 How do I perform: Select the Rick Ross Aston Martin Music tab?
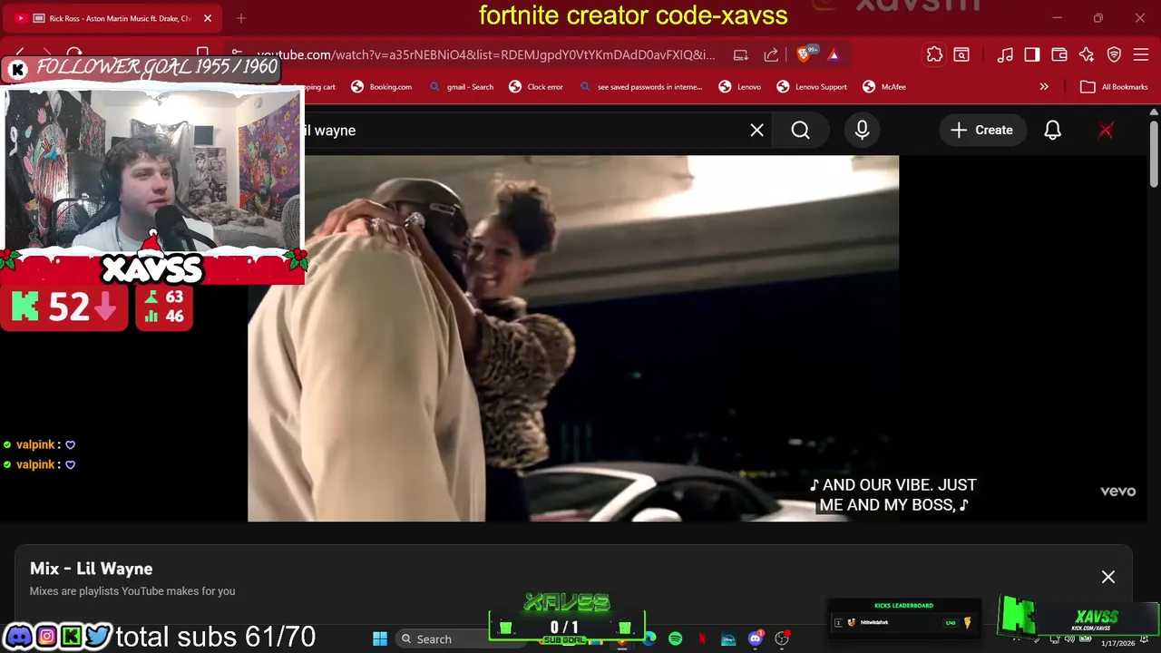point(113,18)
